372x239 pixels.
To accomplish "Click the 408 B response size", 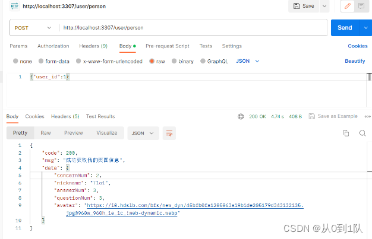I will (295, 117).
